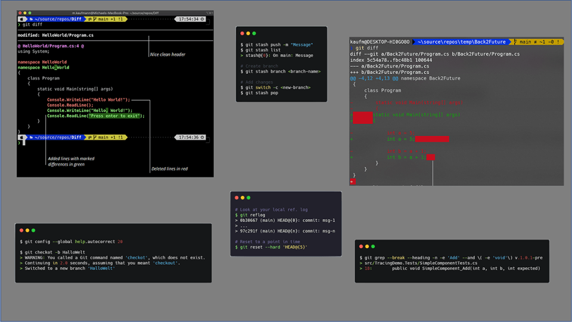Viewport: 572px width, 322px height.
Task: Click the green dot on the autocorrect config window
Action: (x=33, y=230)
